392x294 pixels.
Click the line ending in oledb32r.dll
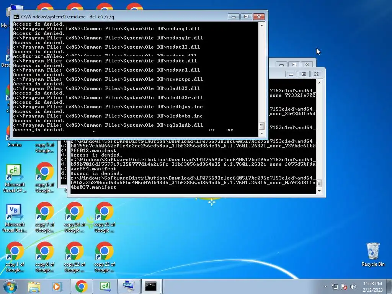click(x=108, y=98)
